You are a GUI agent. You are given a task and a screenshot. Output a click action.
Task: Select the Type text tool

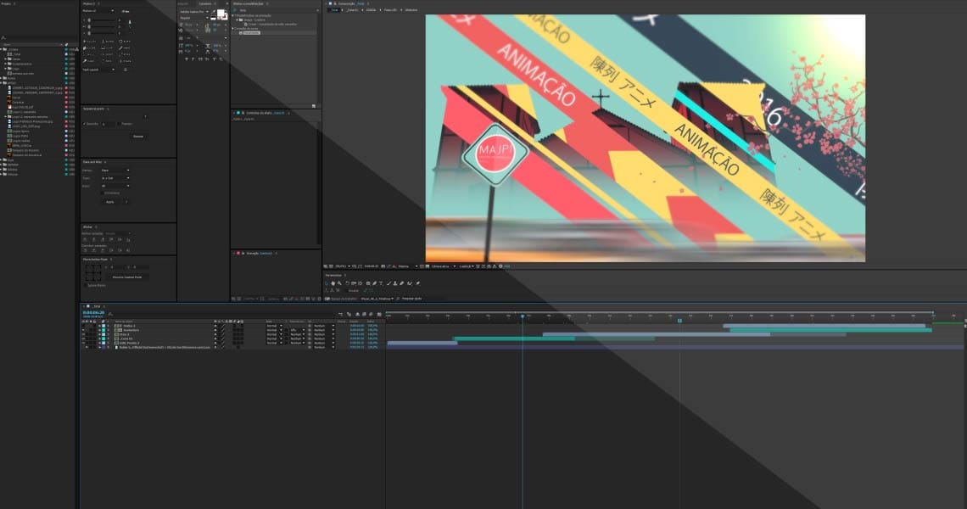pyautogui.click(x=382, y=282)
